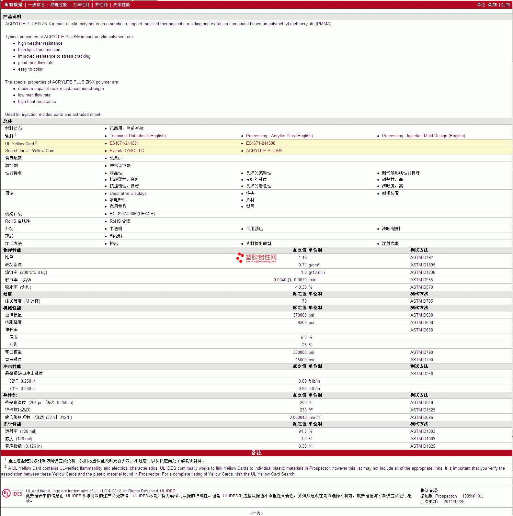The height and width of the screenshot is (516, 513).
Task: Click ASTM D792 test method
Action: pos(421,257)
